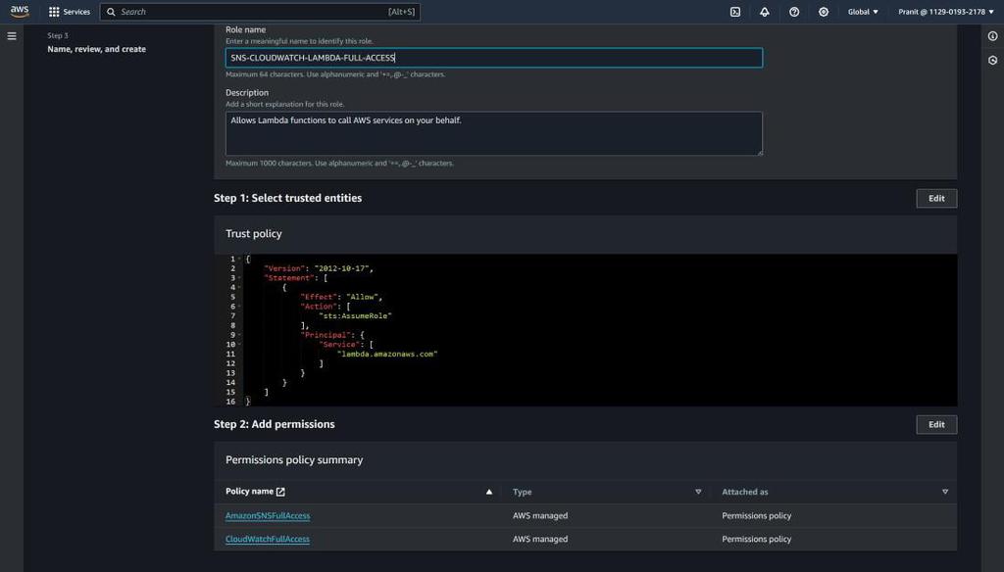
Task: Open the AmazonSNSFullAccess policy link
Action: (268, 515)
